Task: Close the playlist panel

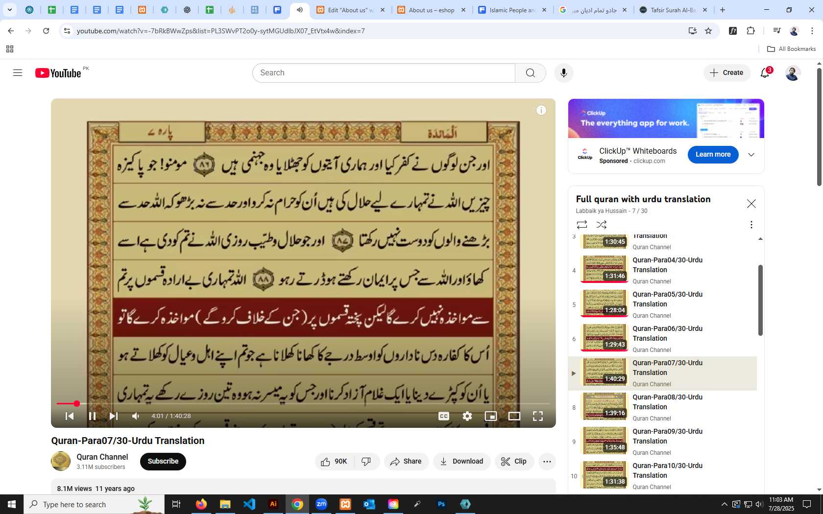Action: coord(751,204)
